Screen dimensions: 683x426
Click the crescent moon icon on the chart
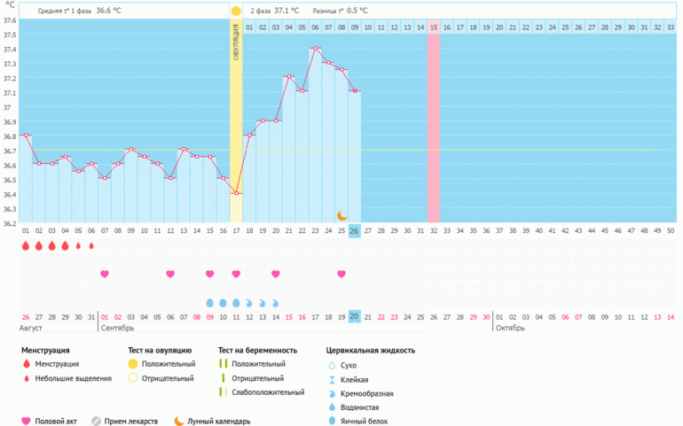pyautogui.click(x=341, y=215)
